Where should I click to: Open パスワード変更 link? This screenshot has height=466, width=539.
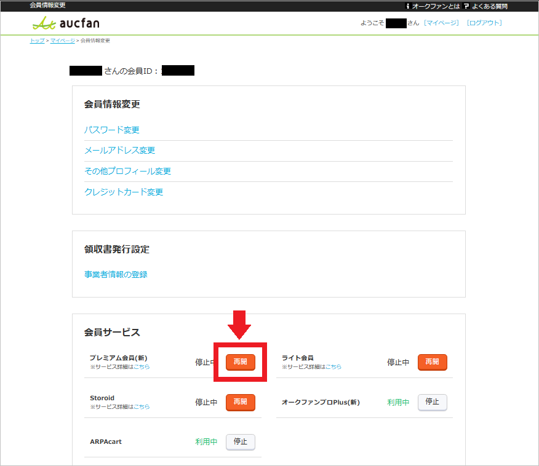pyautogui.click(x=112, y=130)
